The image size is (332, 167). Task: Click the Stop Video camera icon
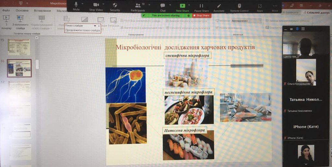click(96, 5)
